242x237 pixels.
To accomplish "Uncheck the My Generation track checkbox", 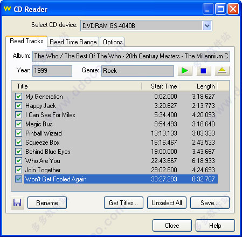I will 18,97.
